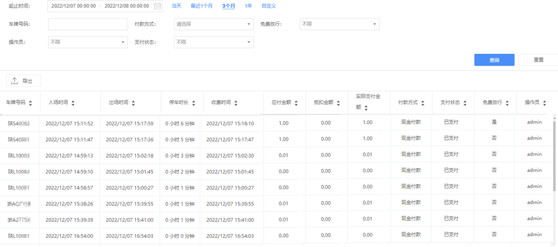Sort by 出场时间 column arrows
The height and width of the screenshot is (247, 558).
[134, 103]
